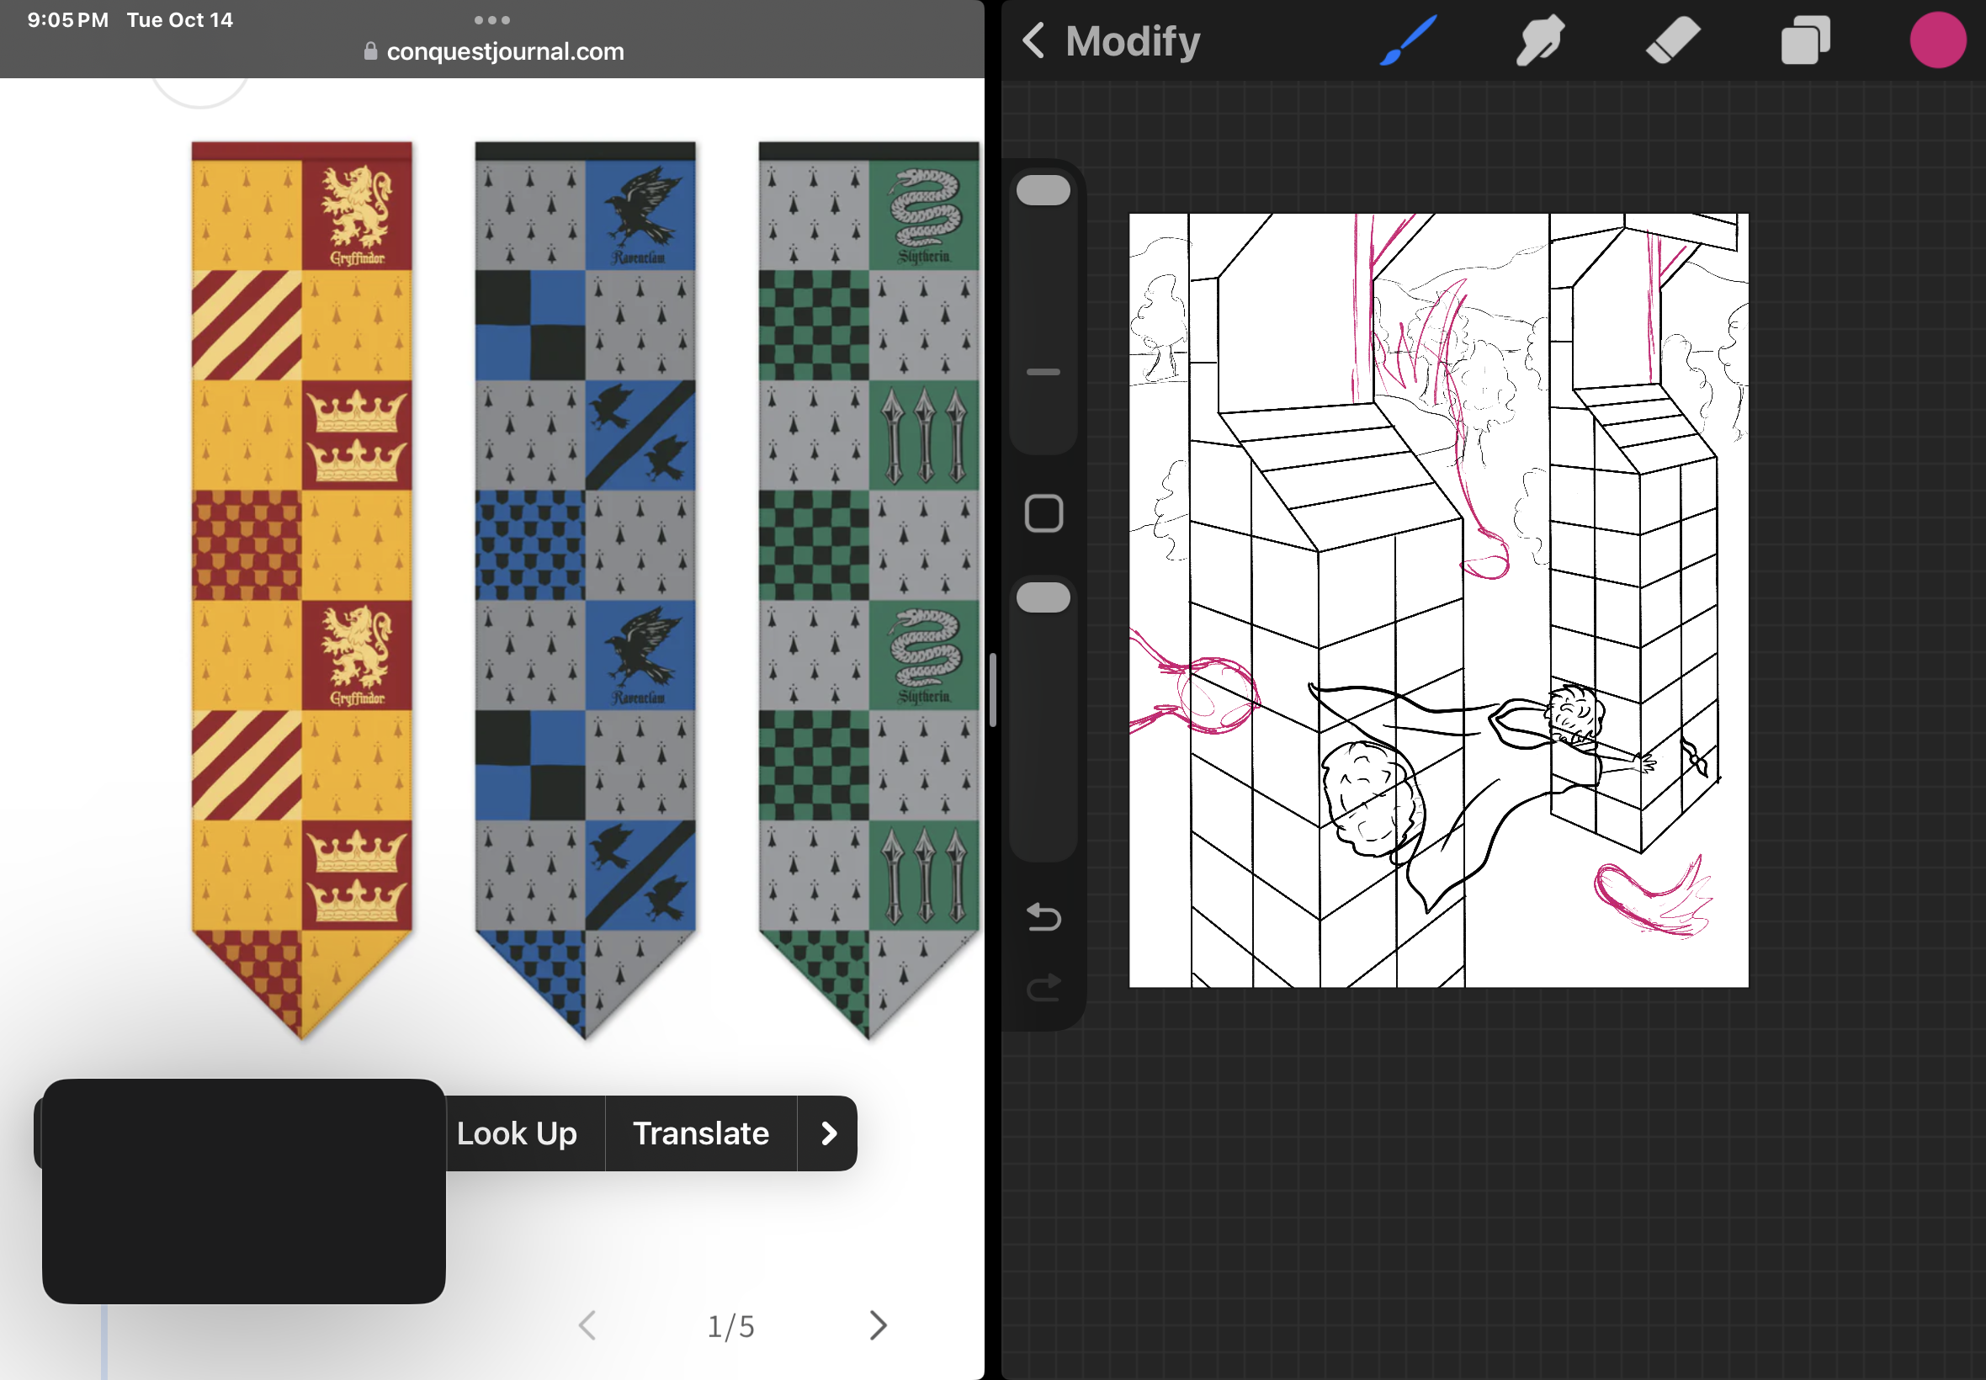
Task: Select the Slytherin bookmark image
Action: click(869, 591)
